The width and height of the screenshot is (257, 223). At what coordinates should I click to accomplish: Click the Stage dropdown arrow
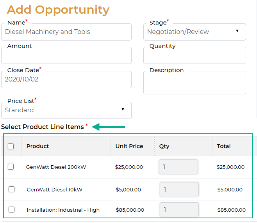point(237,31)
